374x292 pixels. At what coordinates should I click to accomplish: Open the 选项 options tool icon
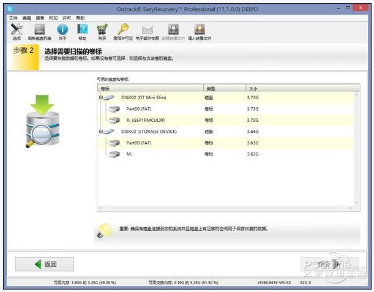coord(17,29)
